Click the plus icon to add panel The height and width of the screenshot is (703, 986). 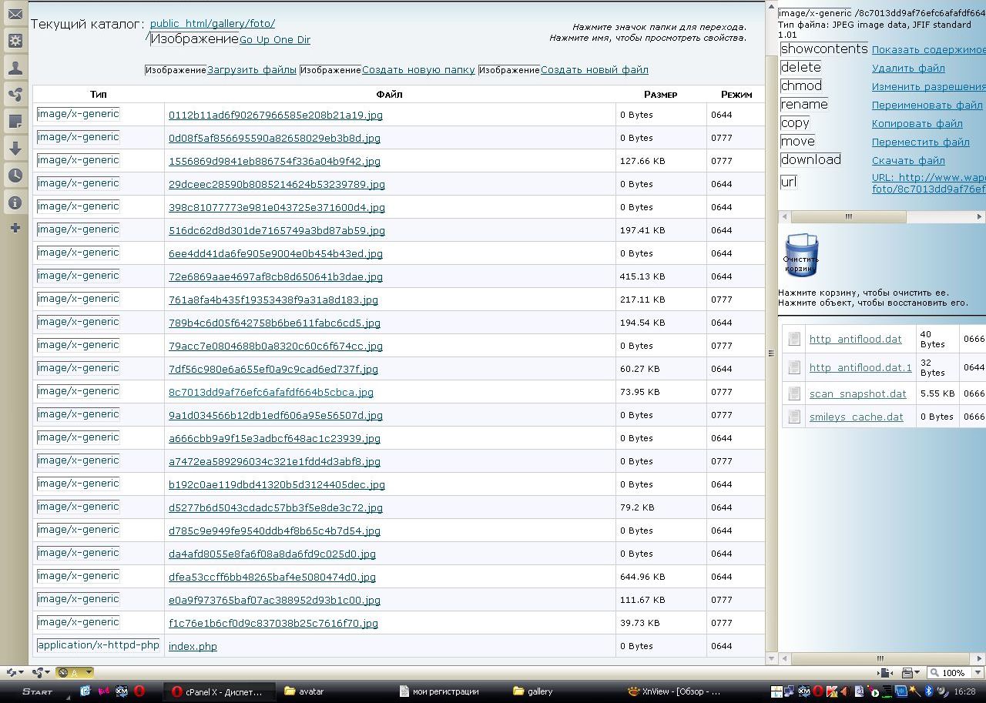pos(15,228)
